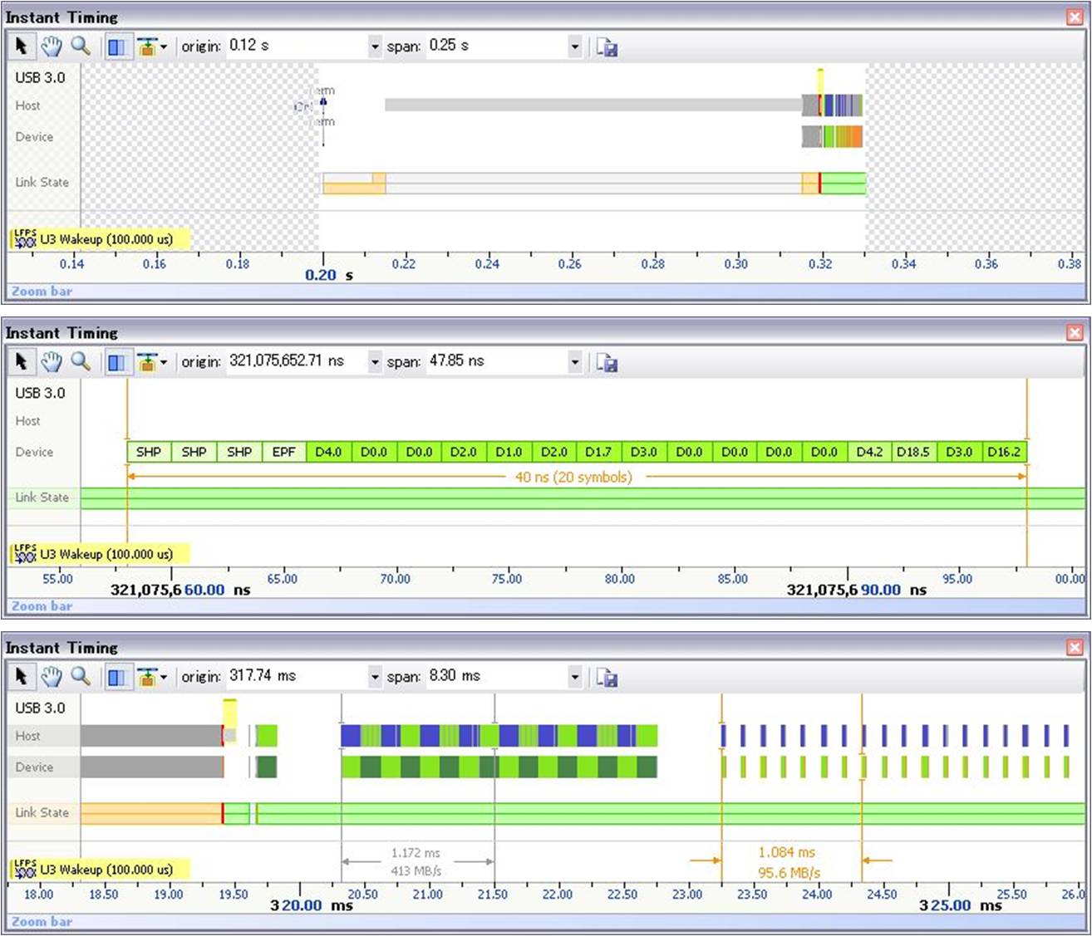Close the Instant Timing panel with 8.30 ms span
Viewport: 1092px width, 936px height.
point(1075,647)
